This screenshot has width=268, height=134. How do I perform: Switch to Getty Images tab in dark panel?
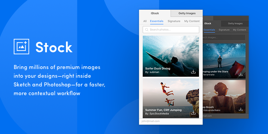pyautogui.click(x=235, y=23)
